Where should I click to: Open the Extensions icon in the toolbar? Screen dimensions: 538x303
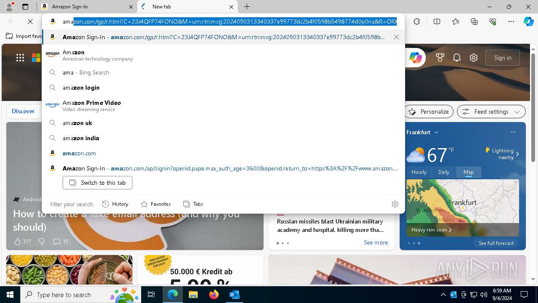click(417, 21)
